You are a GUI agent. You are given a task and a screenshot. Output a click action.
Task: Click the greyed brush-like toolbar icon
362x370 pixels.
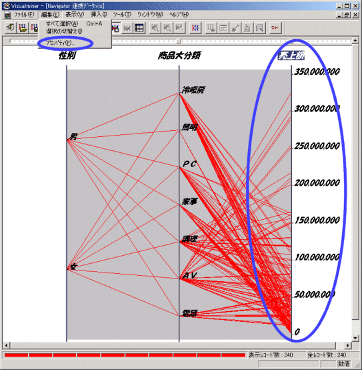(235, 28)
